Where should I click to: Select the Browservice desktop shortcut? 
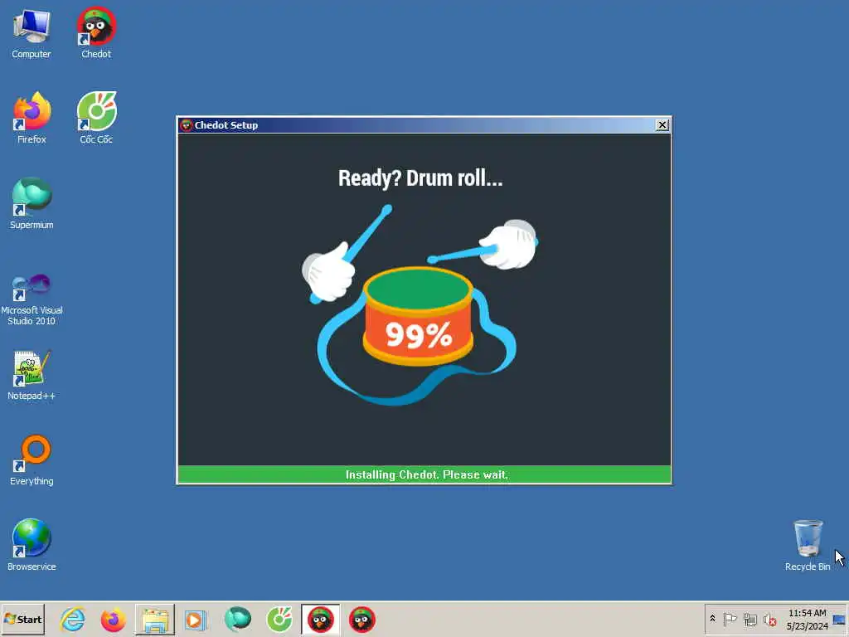pyautogui.click(x=32, y=545)
